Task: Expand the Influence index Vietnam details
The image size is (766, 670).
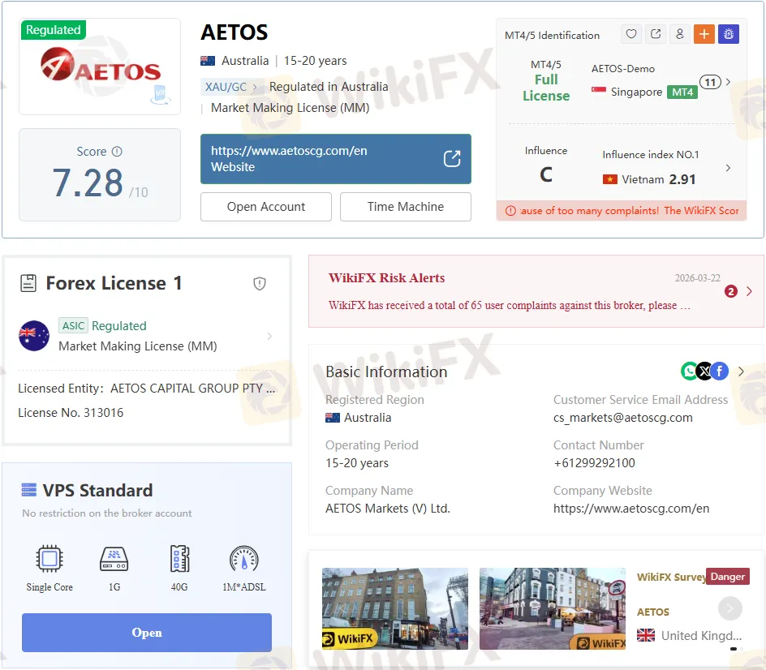Action: [x=728, y=168]
